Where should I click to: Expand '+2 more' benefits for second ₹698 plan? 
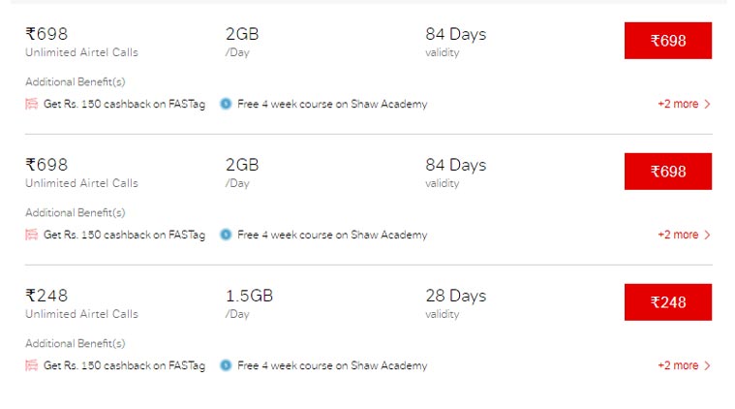pyautogui.click(x=684, y=235)
